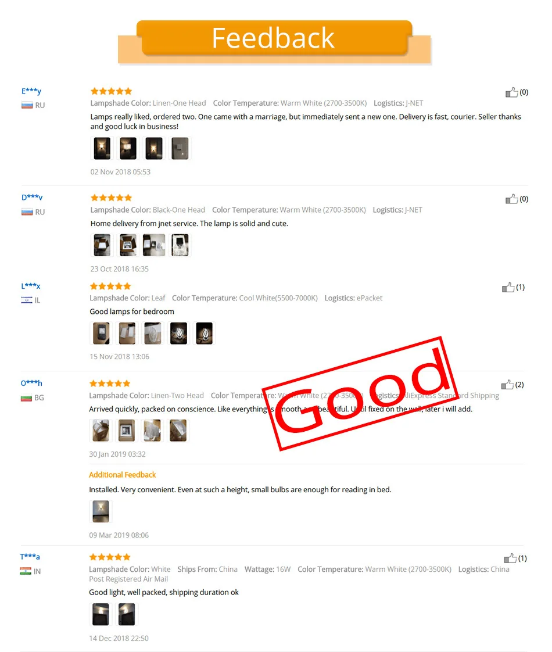Click Russian flag icon under E***y
Image resolution: width=552 pixels, height=652 pixels.
tap(27, 105)
